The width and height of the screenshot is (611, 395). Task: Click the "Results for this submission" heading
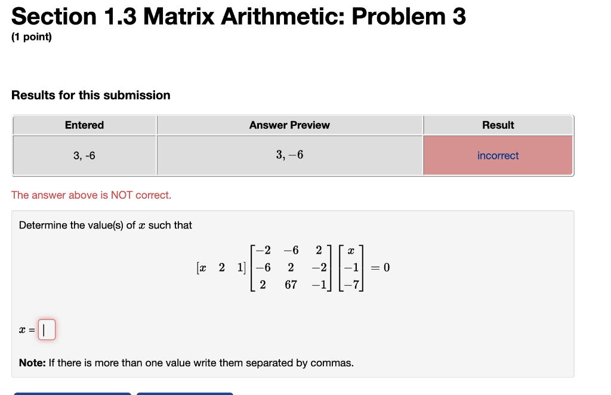[91, 95]
